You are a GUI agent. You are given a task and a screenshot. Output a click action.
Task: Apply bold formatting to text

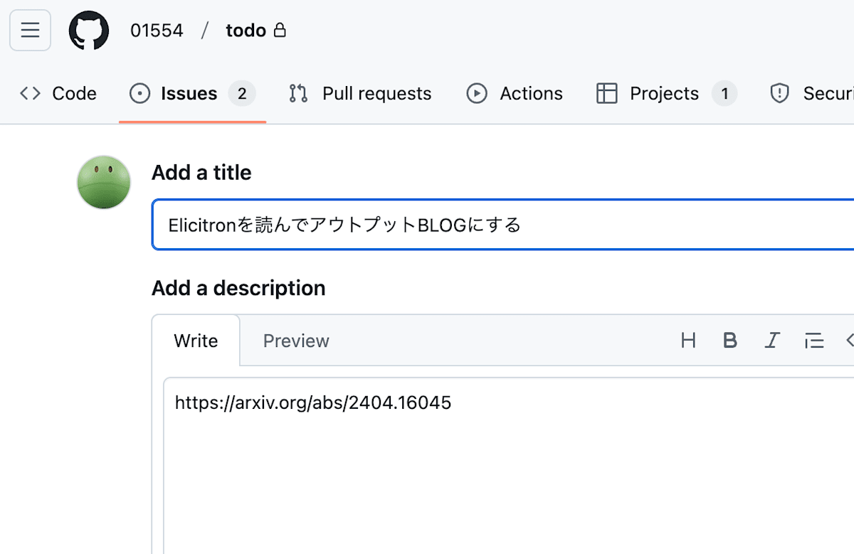click(729, 341)
